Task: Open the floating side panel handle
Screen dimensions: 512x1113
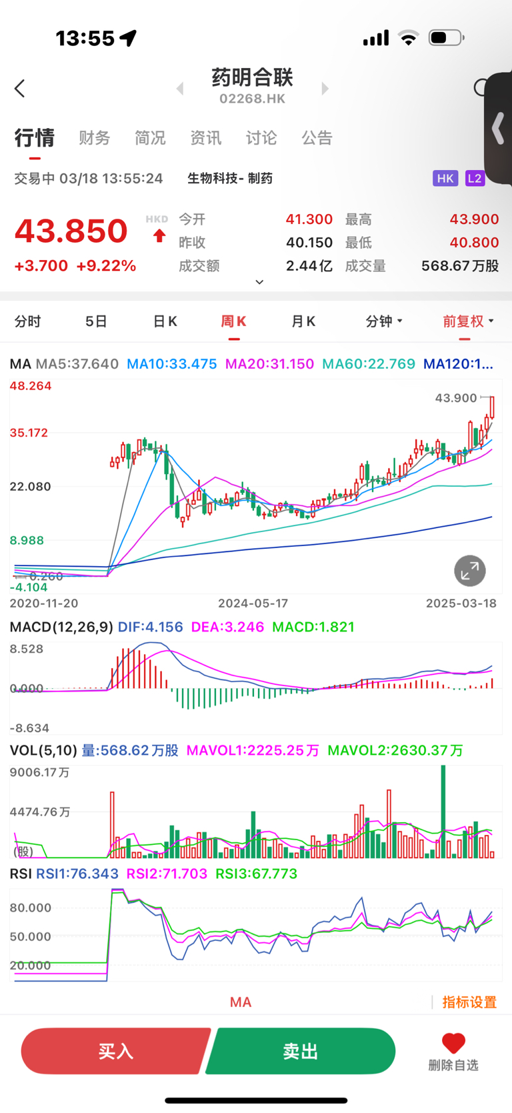Action: click(x=498, y=129)
